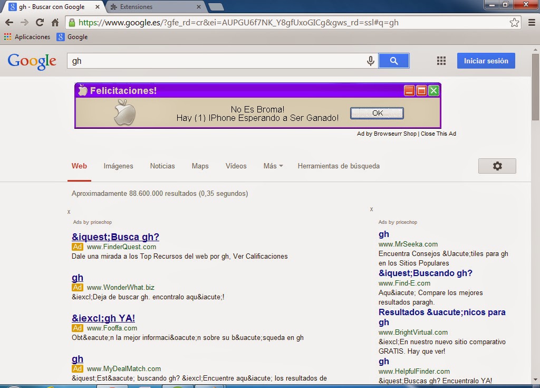
Task: Open the gh ad from MrSeeka.com
Action: coord(384,234)
